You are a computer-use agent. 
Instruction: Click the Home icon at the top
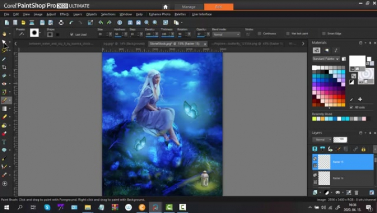tap(165, 7)
